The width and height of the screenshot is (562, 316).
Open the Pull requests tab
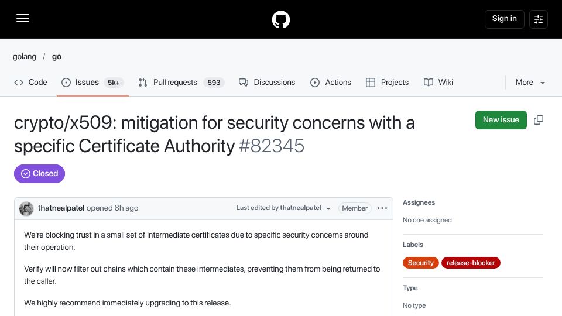[x=181, y=83]
